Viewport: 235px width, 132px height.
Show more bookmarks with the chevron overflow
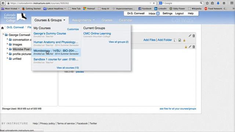point(233,8)
